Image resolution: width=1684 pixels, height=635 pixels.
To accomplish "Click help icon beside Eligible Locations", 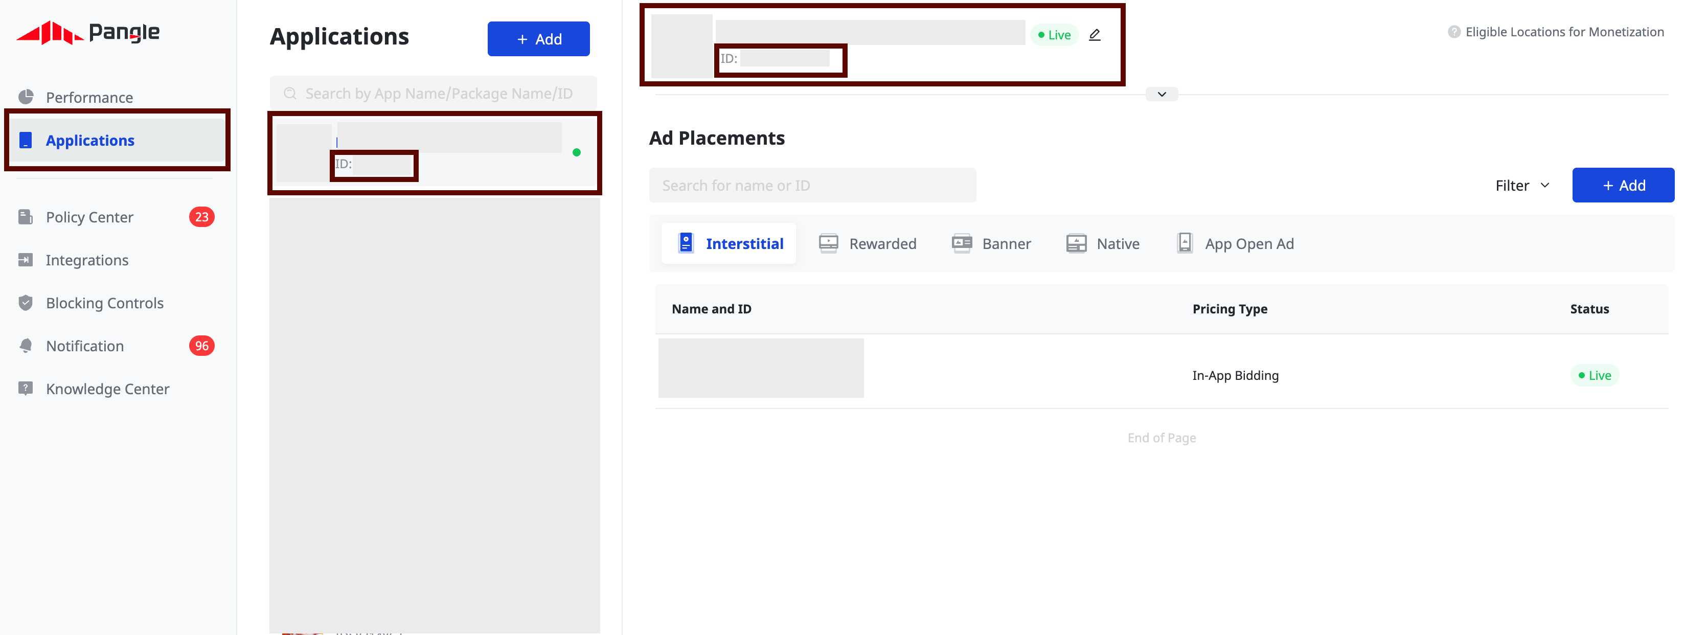I will tap(1453, 32).
